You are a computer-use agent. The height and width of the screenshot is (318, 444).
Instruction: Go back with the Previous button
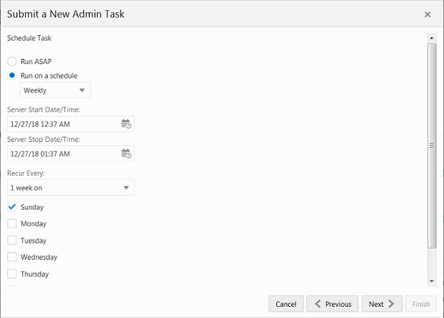[x=333, y=304]
